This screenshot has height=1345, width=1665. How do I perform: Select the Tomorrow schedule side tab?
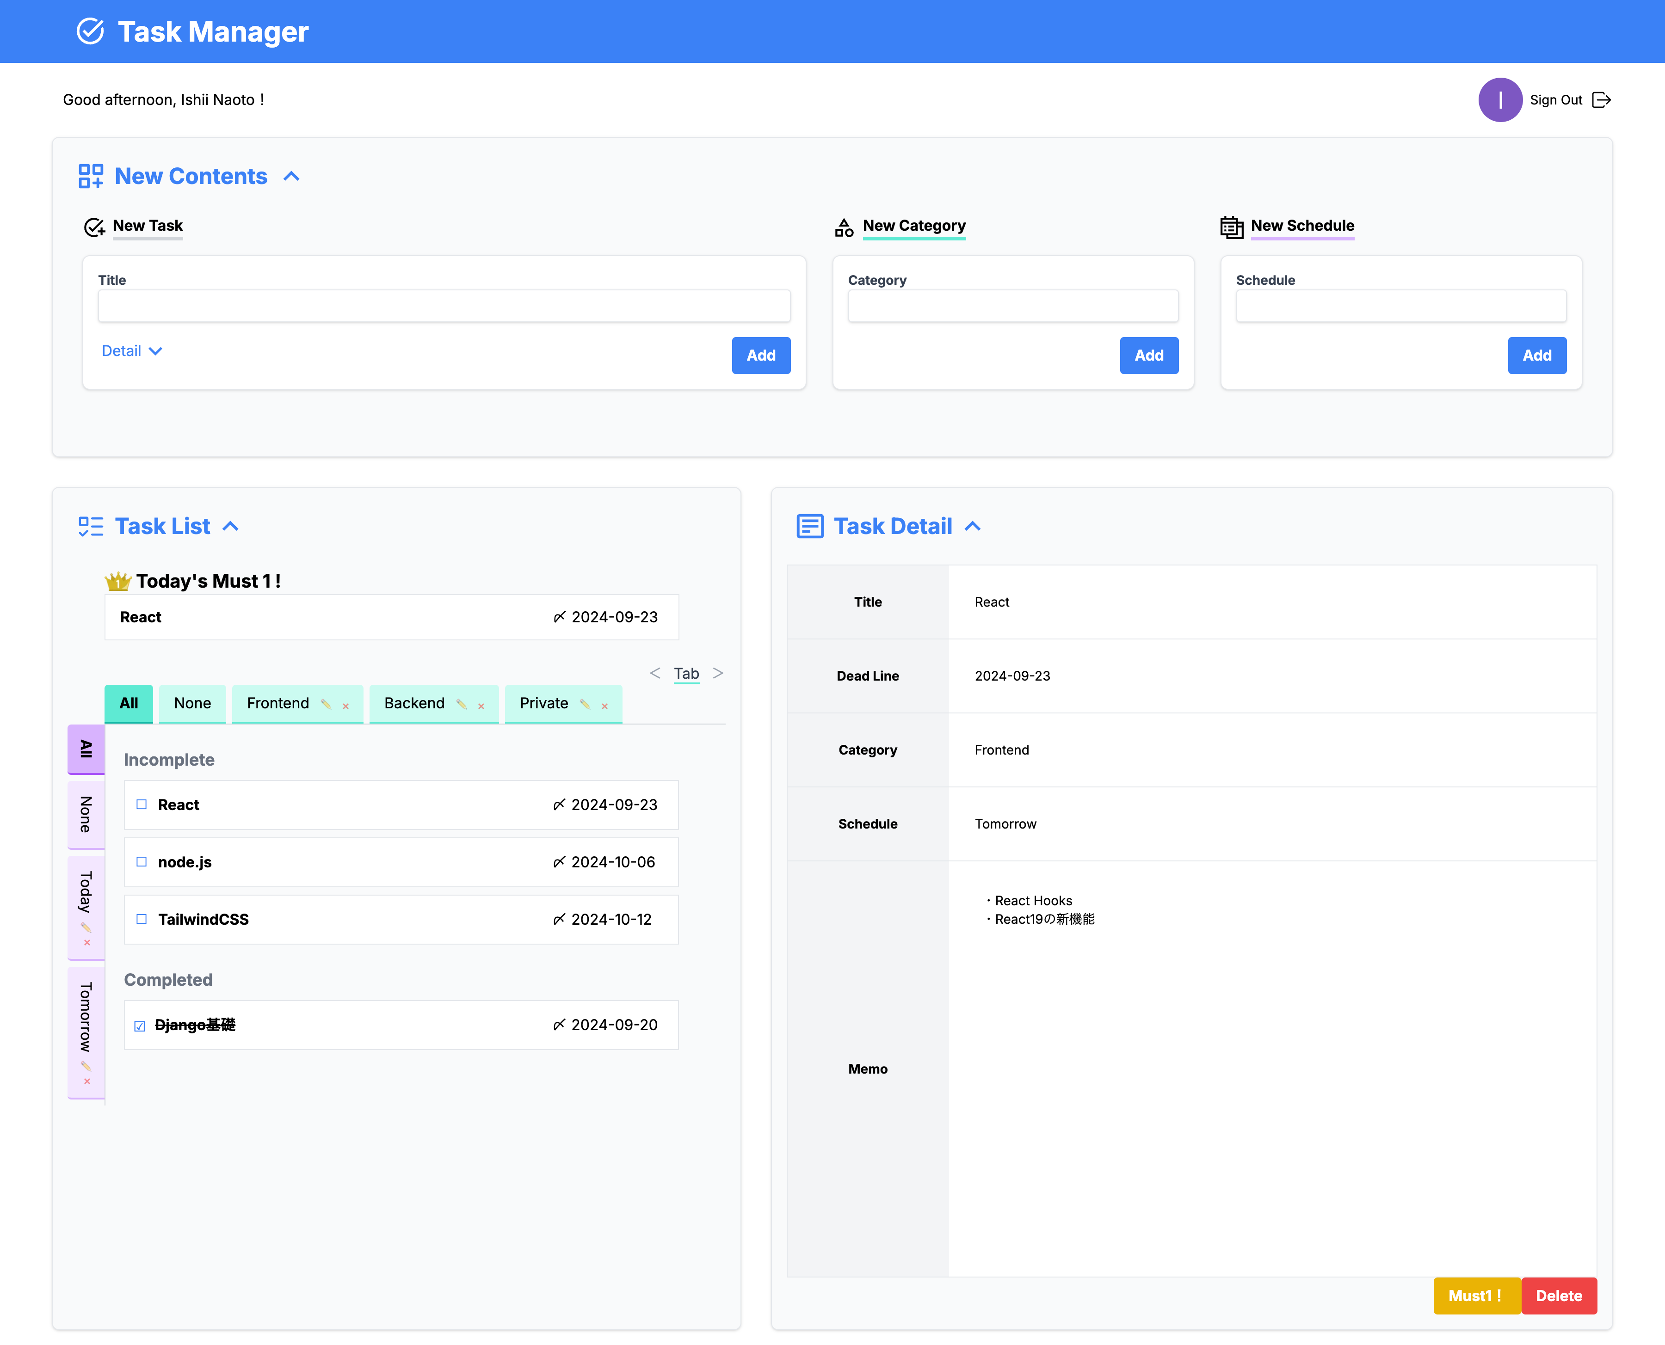(x=86, y=1016)
